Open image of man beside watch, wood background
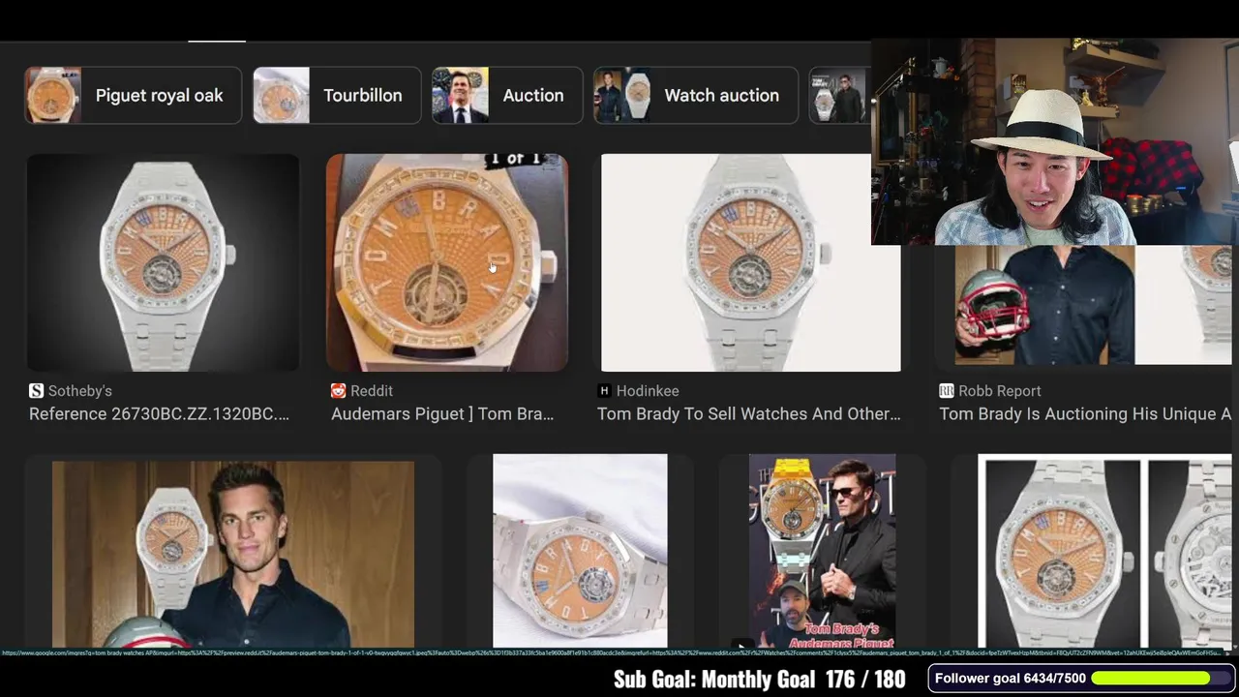This screenshot has height=697, width=1239. [x=233, y=554]
